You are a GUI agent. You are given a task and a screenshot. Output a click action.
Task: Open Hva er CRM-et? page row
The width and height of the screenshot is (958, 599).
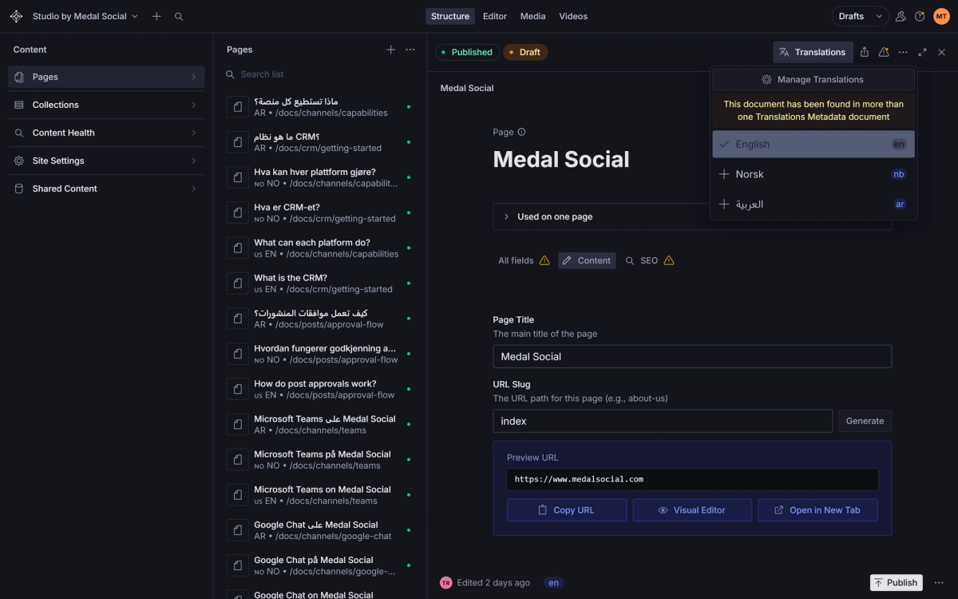320,212
